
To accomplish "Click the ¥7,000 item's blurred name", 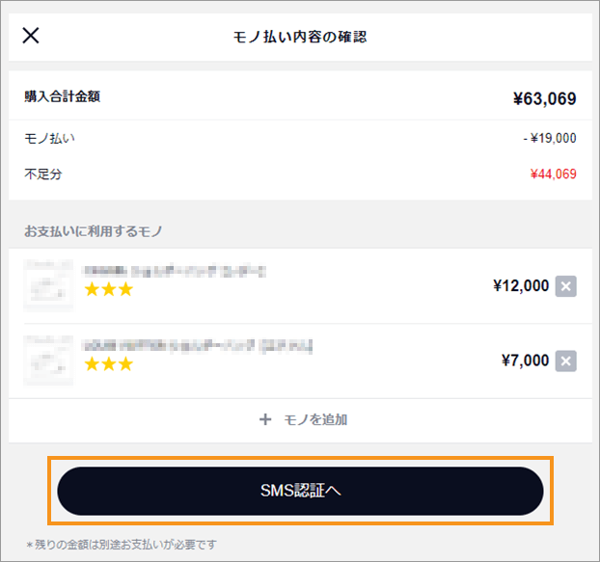I will coord(198,346).
